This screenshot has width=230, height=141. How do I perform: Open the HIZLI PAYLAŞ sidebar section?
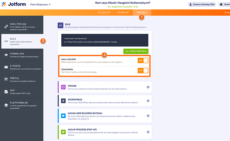pos(22,27)
